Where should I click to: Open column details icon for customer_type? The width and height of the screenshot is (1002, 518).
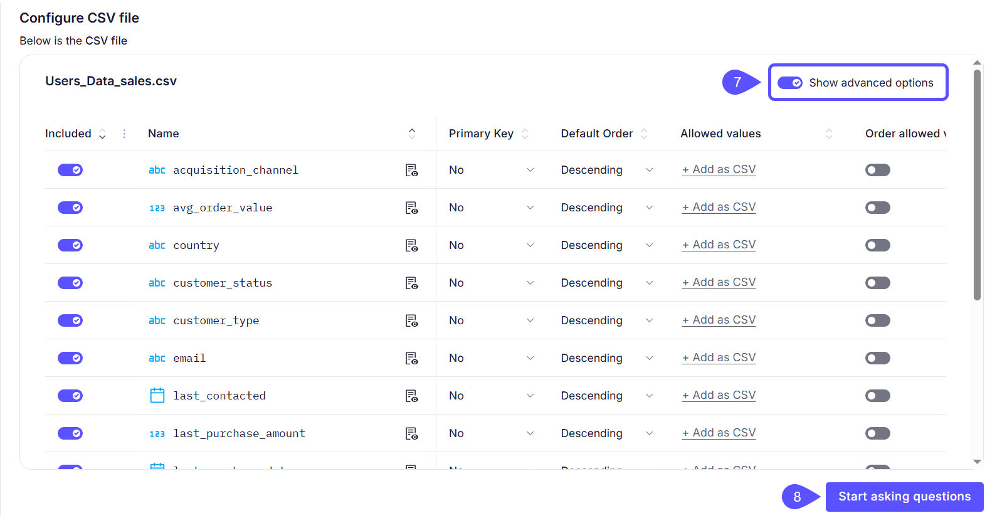pyautogui.click(x=411, y=320)
